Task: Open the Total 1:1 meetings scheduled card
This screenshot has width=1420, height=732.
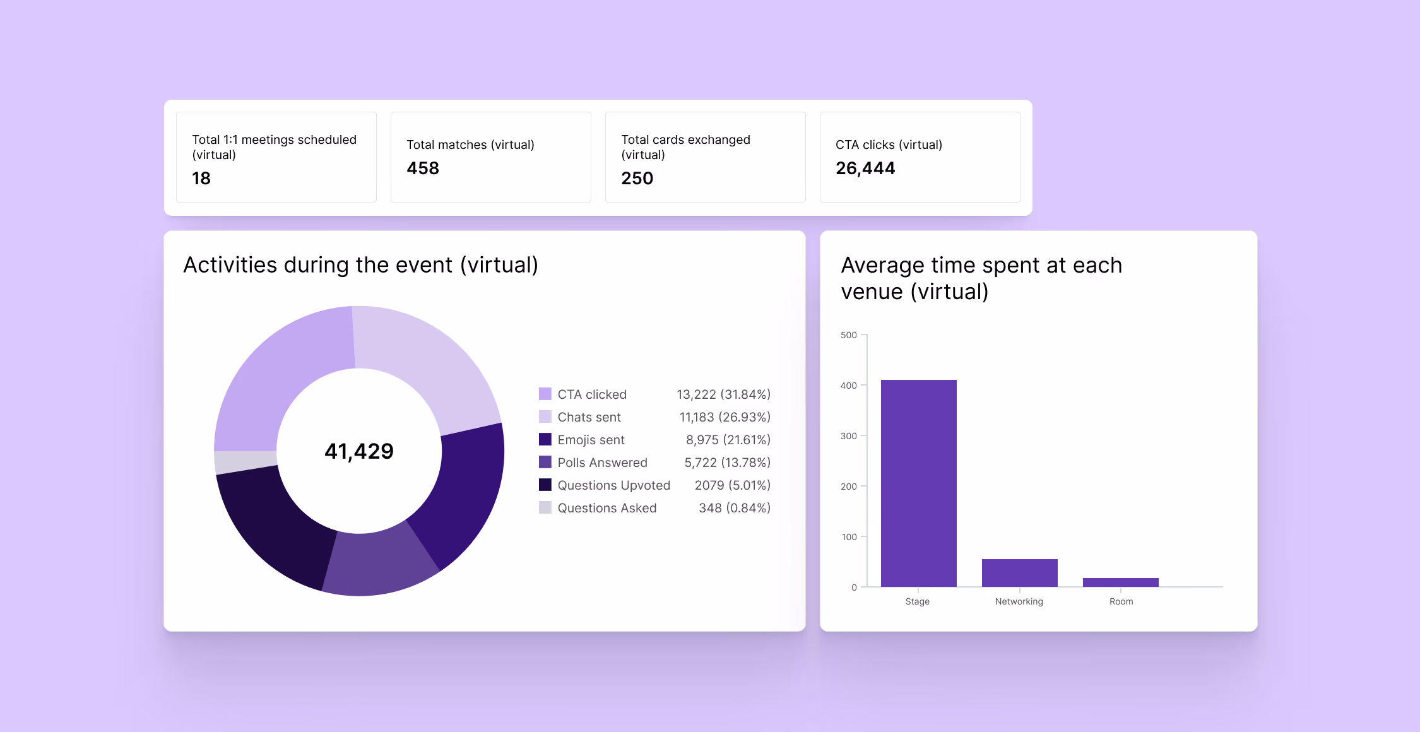Action: tap(276, 157)
